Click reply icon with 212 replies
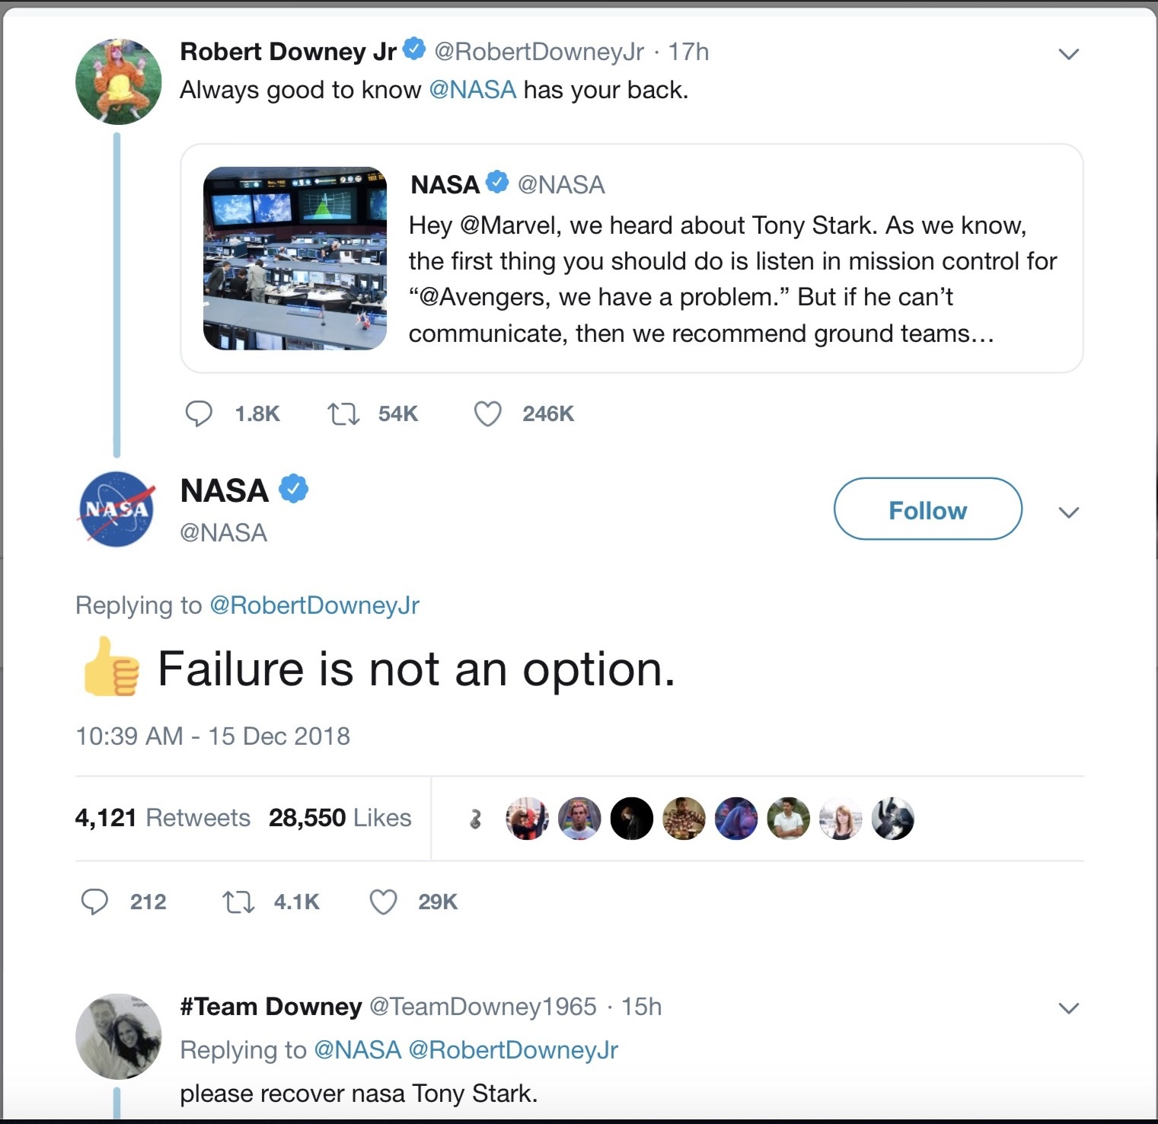 [x=94, y=902]
